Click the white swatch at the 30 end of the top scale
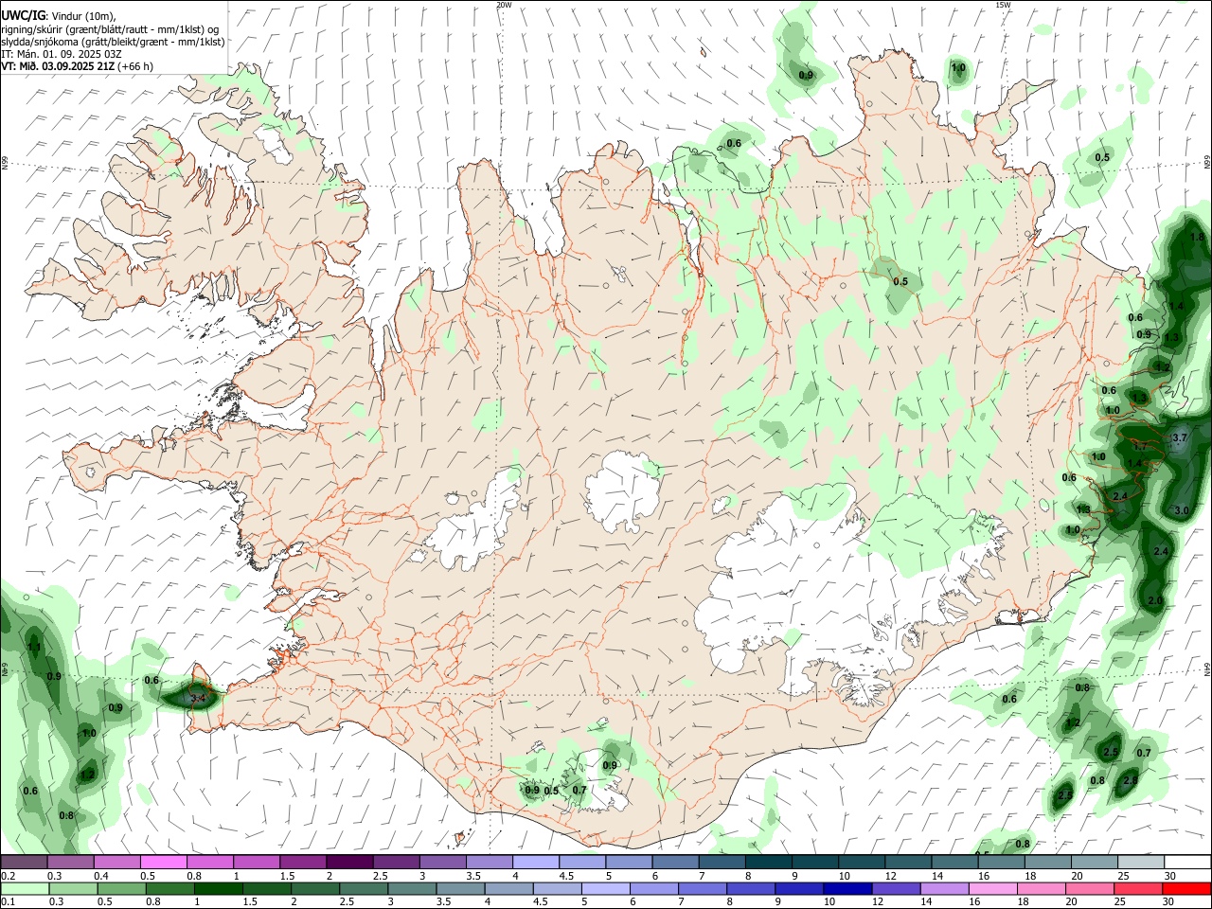This screenshot has height=909, width=1212. coord(1185,863)
